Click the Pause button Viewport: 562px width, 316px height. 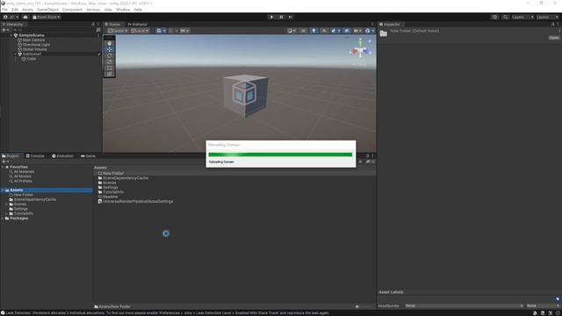click(x=281, y=17)
